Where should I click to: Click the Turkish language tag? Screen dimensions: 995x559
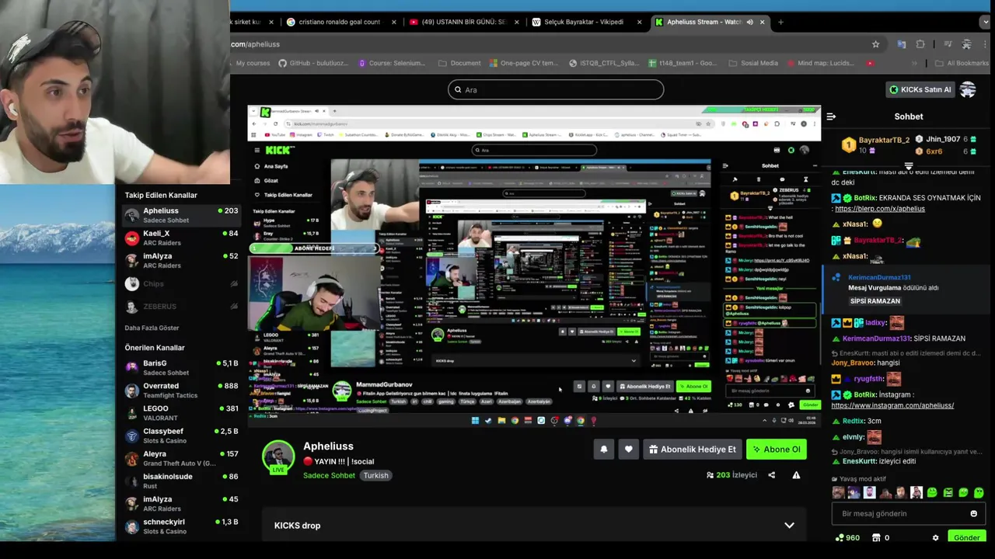(x=375, y=475)
